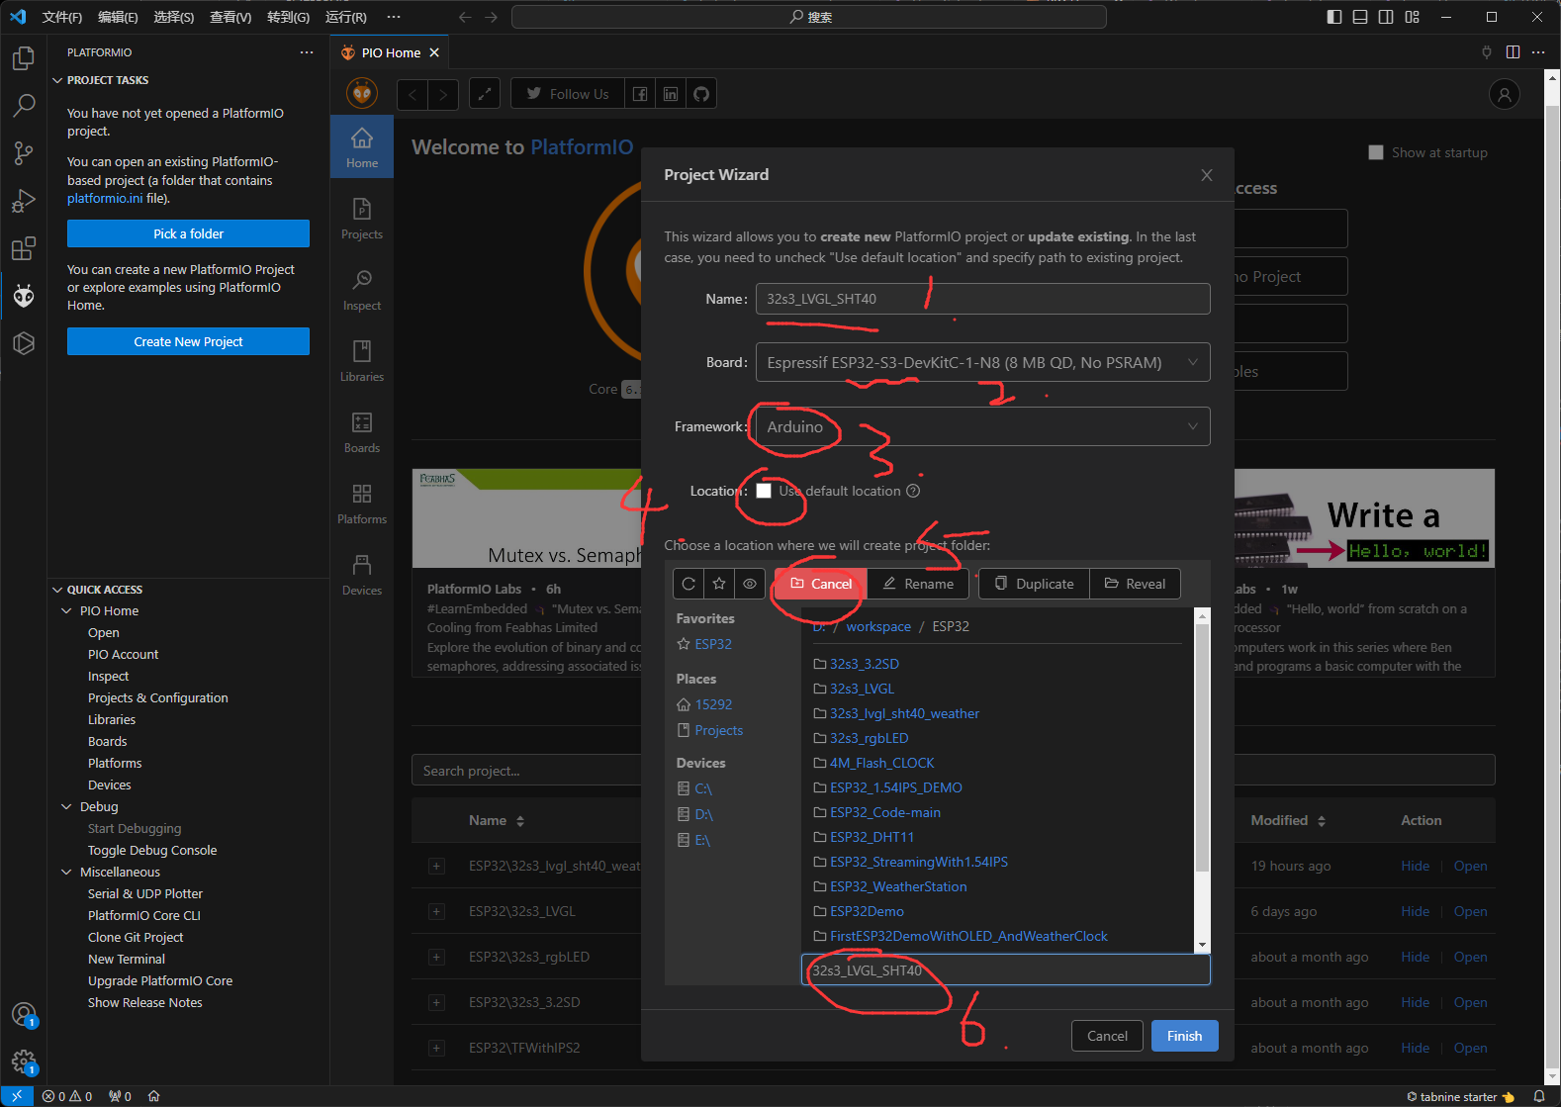Open the 查看(V) menu
Viewport: 1561px width, 1107px height.
(x=230, y=17)
